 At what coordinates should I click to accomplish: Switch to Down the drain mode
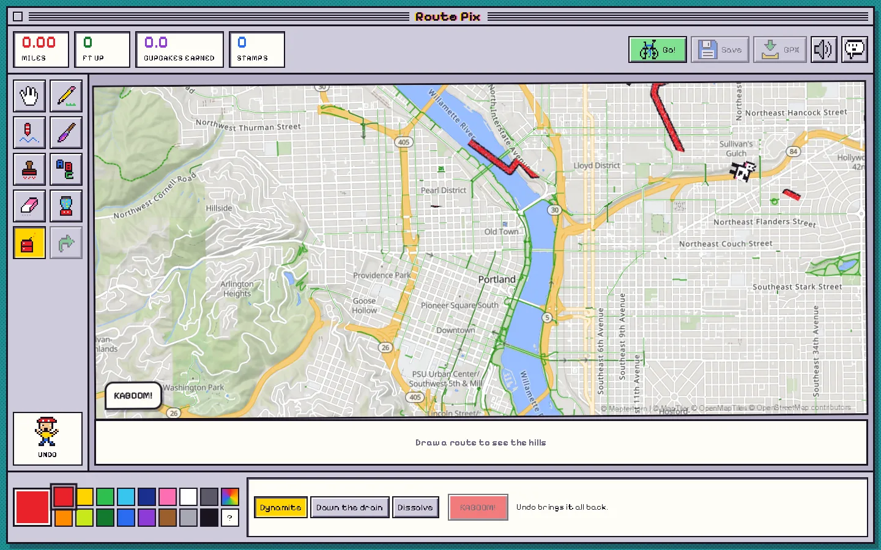(349, 507)
